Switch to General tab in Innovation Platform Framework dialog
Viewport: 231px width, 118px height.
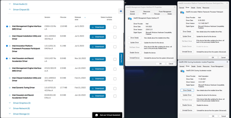point(182,8)
